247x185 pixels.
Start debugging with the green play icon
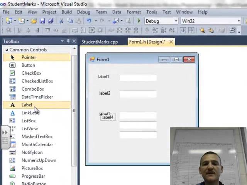click(139, 21)
